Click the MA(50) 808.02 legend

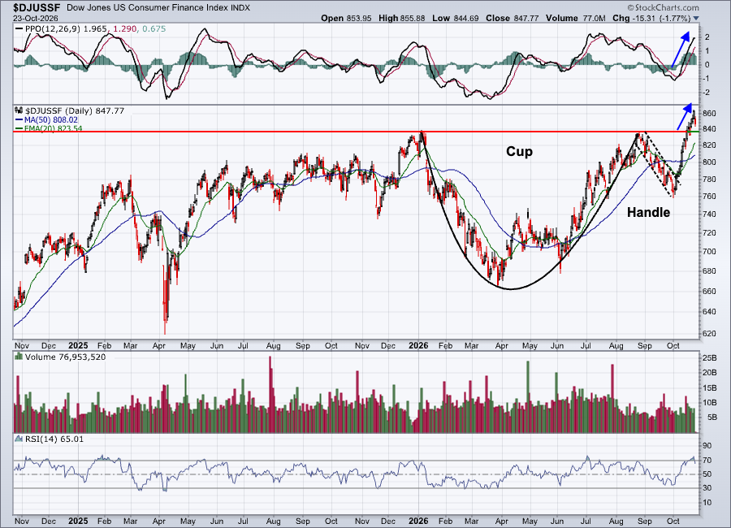tap(51, 120)
